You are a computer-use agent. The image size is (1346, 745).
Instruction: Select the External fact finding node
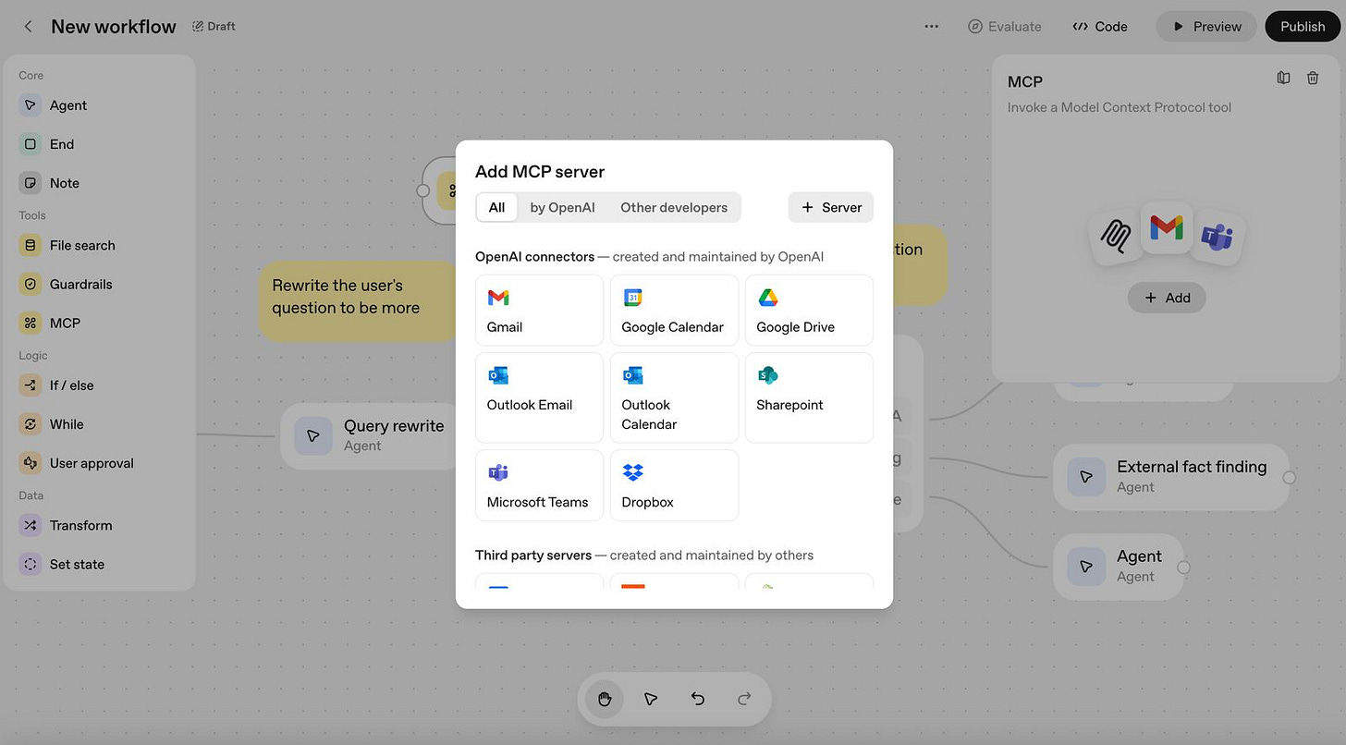1171,477
